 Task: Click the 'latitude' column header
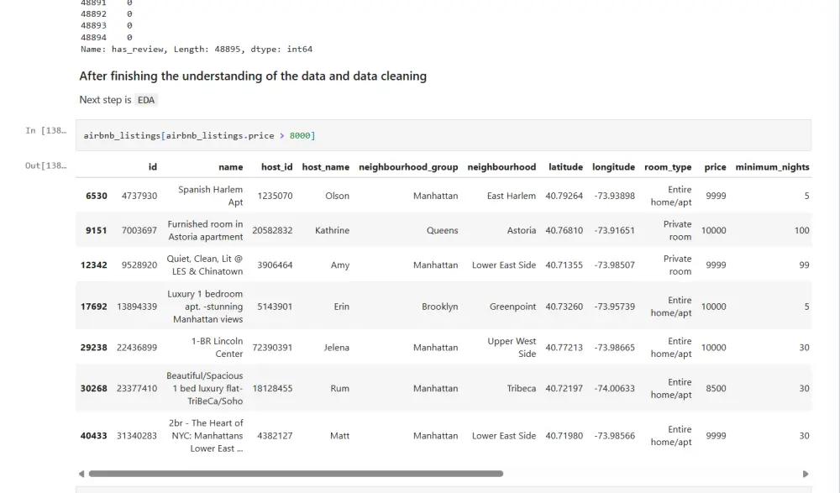(565, 167)
